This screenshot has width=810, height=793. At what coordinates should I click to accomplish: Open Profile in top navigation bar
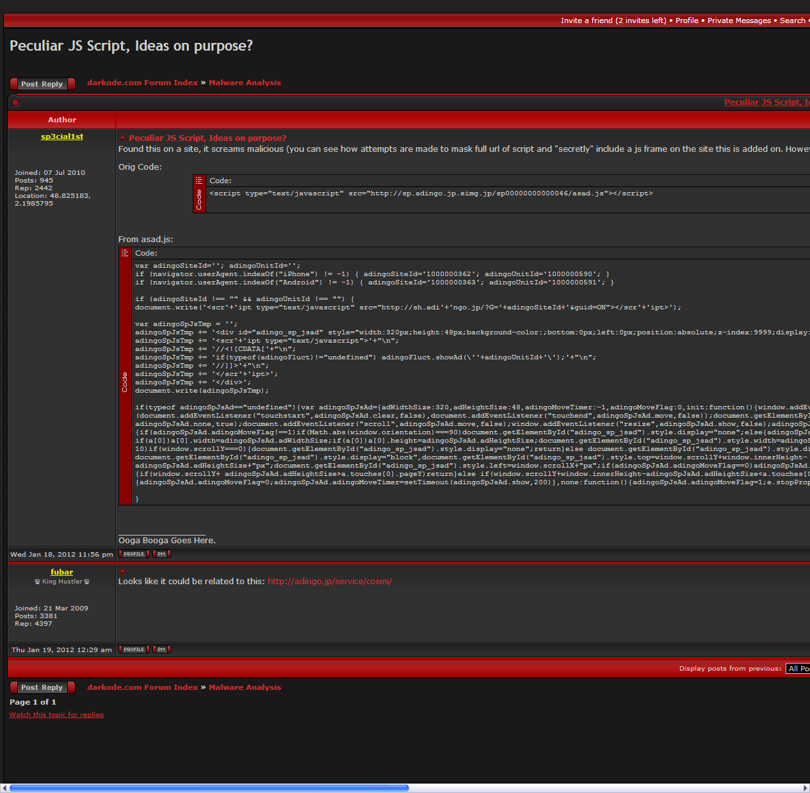[686, 20]
